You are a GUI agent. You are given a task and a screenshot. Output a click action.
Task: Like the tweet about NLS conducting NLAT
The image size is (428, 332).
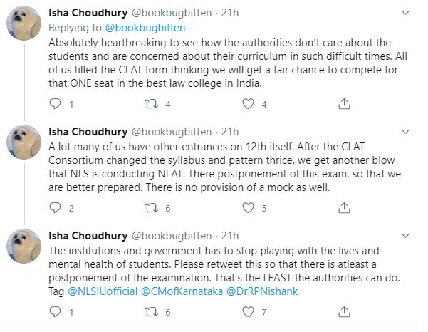point(249,208)
